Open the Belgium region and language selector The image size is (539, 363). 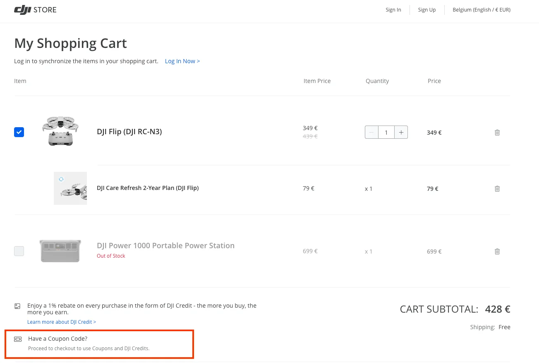point(482,9)
